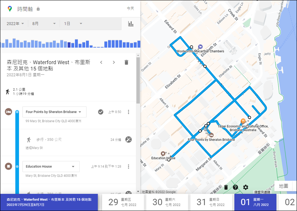Screen dimensions: 297x211
Task: Click the map trash delete icon
Action: coord(226,187)
